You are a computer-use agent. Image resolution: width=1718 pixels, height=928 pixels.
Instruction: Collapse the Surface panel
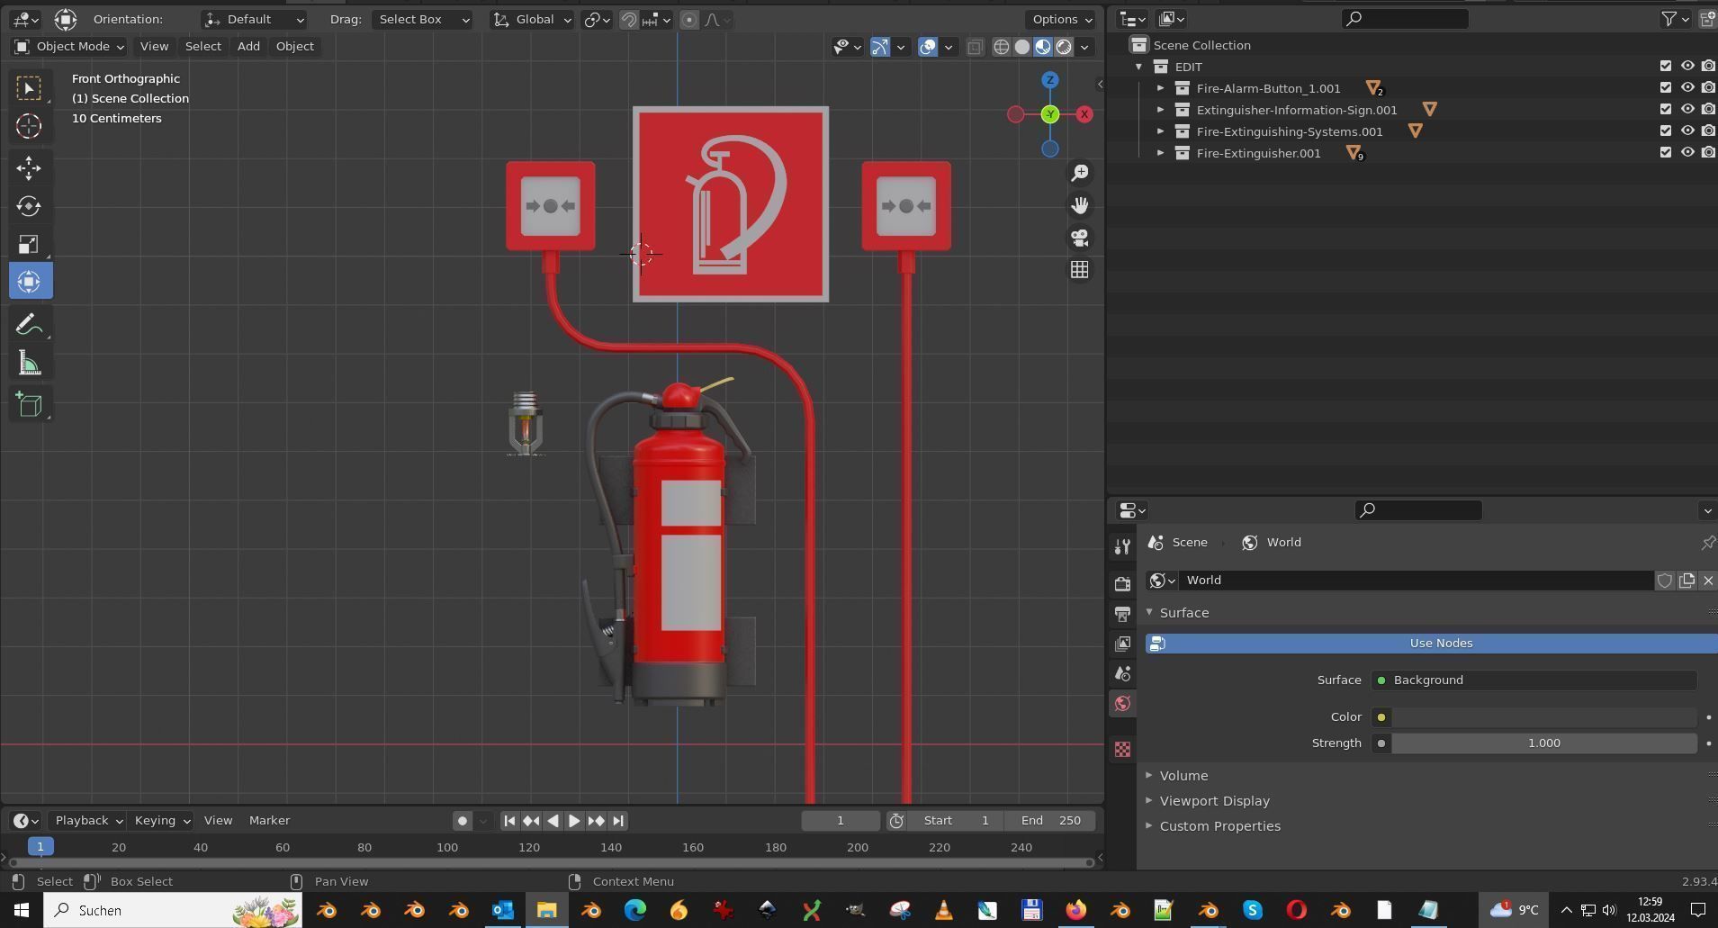click(x=1183, y=613)
